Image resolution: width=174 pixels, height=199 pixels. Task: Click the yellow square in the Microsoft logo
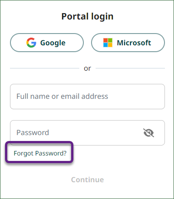pyautogui.click(x=110, y=45)
